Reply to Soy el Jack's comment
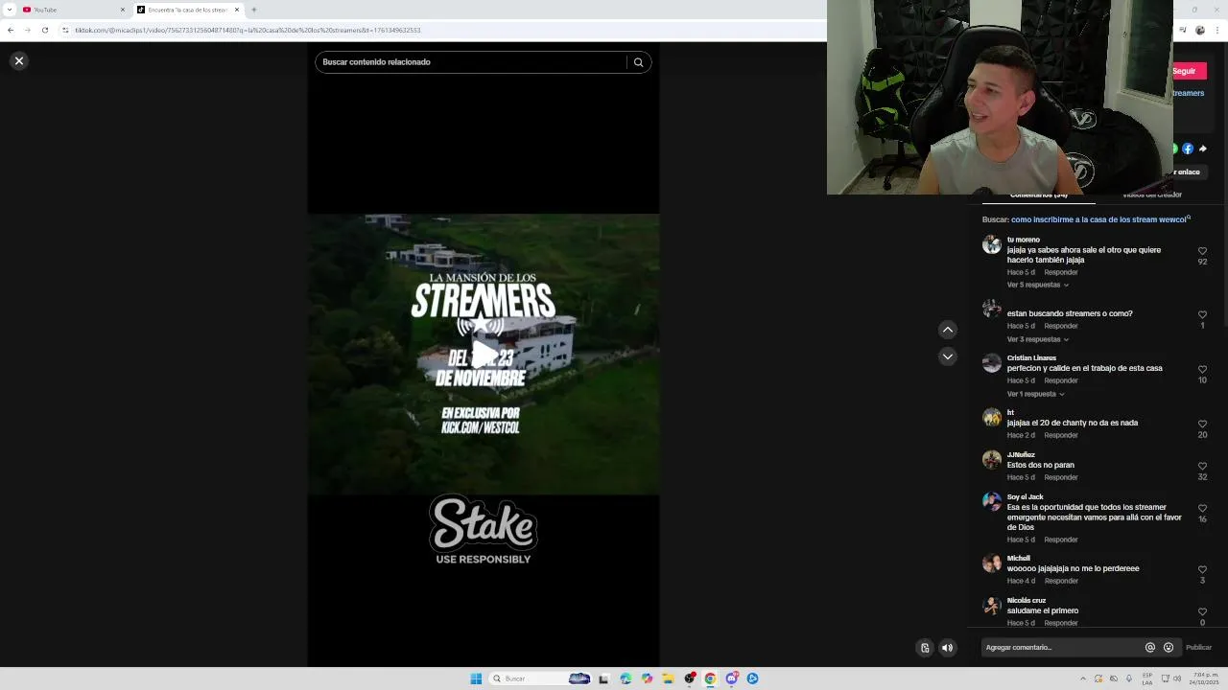Image resolution: width=1228 pixels, height=690 pixels. point(1061,540)
